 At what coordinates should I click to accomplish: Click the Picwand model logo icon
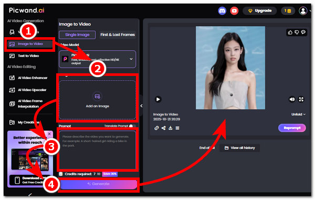tap(65, 59)
